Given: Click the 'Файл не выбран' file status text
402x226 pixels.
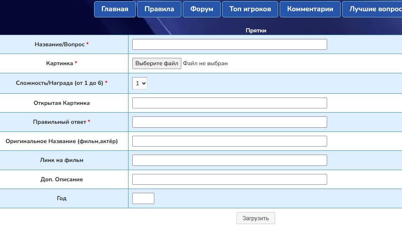Looking at the screenshot, I should [x=205, y=63].
